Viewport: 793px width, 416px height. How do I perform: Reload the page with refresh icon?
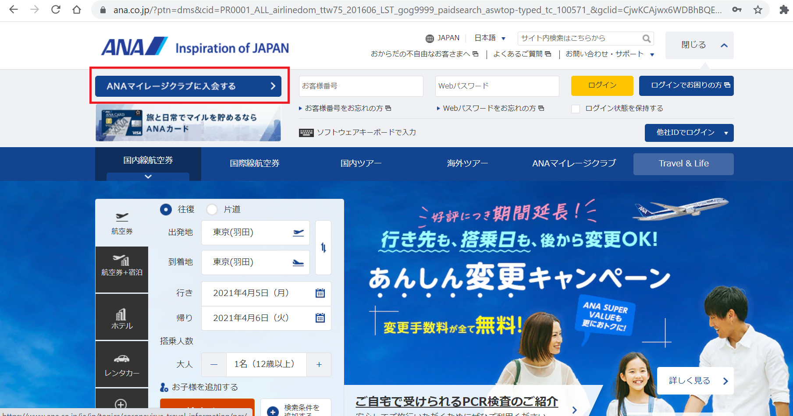pos(56,10)
